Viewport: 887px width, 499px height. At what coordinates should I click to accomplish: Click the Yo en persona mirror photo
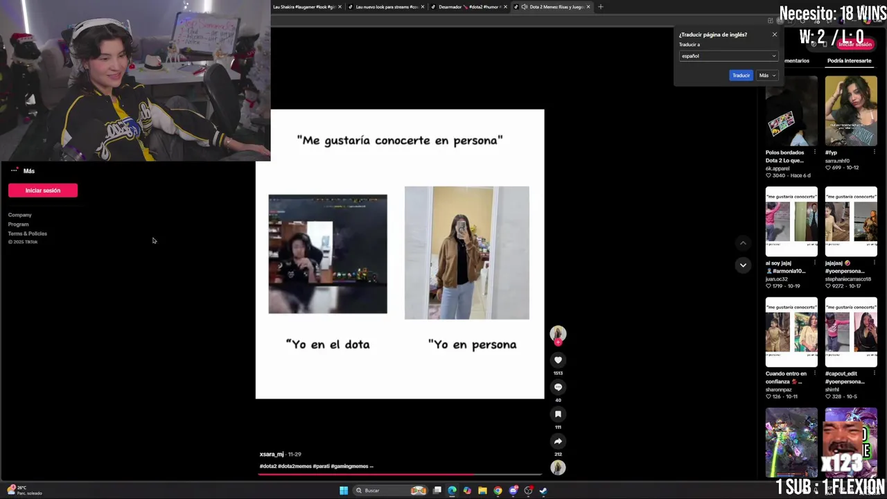tap(467, 253)
